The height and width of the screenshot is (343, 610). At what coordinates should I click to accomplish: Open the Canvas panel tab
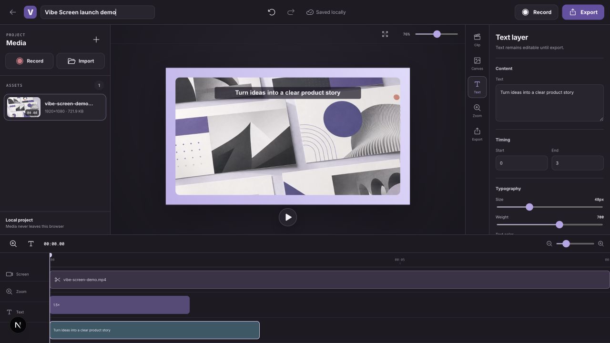click(x=477, y=63)
